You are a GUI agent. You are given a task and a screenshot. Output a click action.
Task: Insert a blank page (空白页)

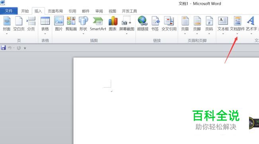19,24
